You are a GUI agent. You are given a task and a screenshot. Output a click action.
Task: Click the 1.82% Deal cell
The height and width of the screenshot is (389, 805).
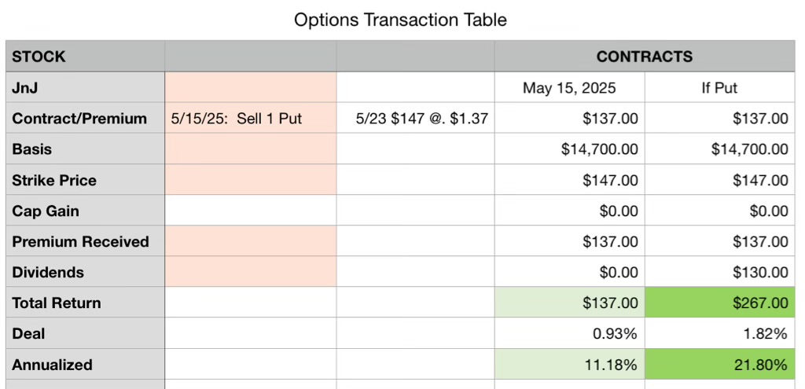point(720,333)
